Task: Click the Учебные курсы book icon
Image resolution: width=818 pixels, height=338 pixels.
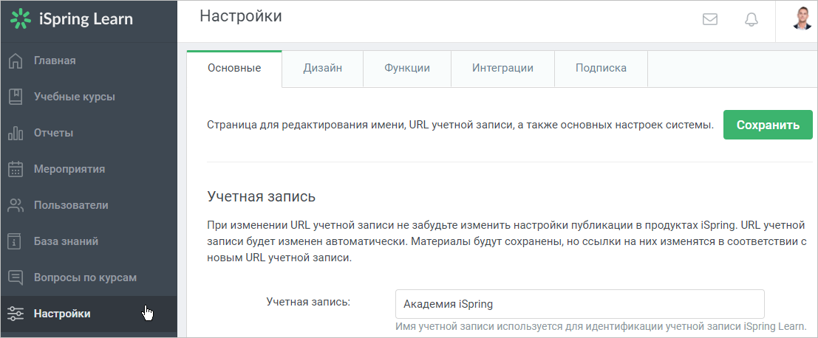Action: coord(16,97)
